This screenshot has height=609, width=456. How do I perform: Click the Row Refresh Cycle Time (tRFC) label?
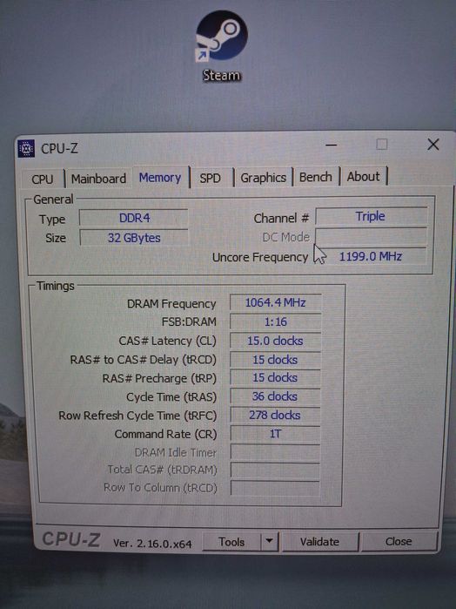point(137,416)
